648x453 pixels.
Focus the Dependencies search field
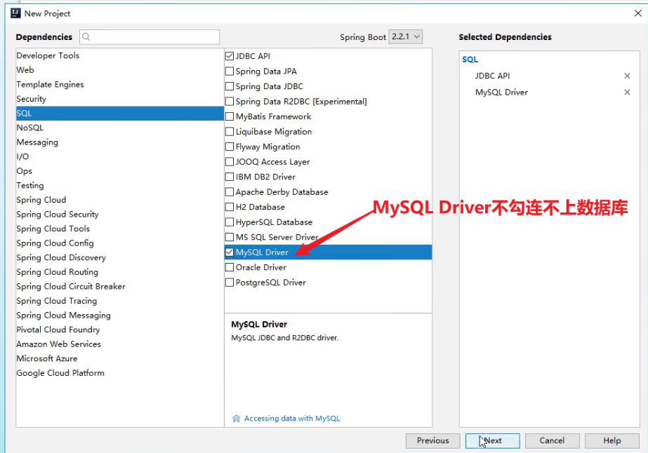150,36
